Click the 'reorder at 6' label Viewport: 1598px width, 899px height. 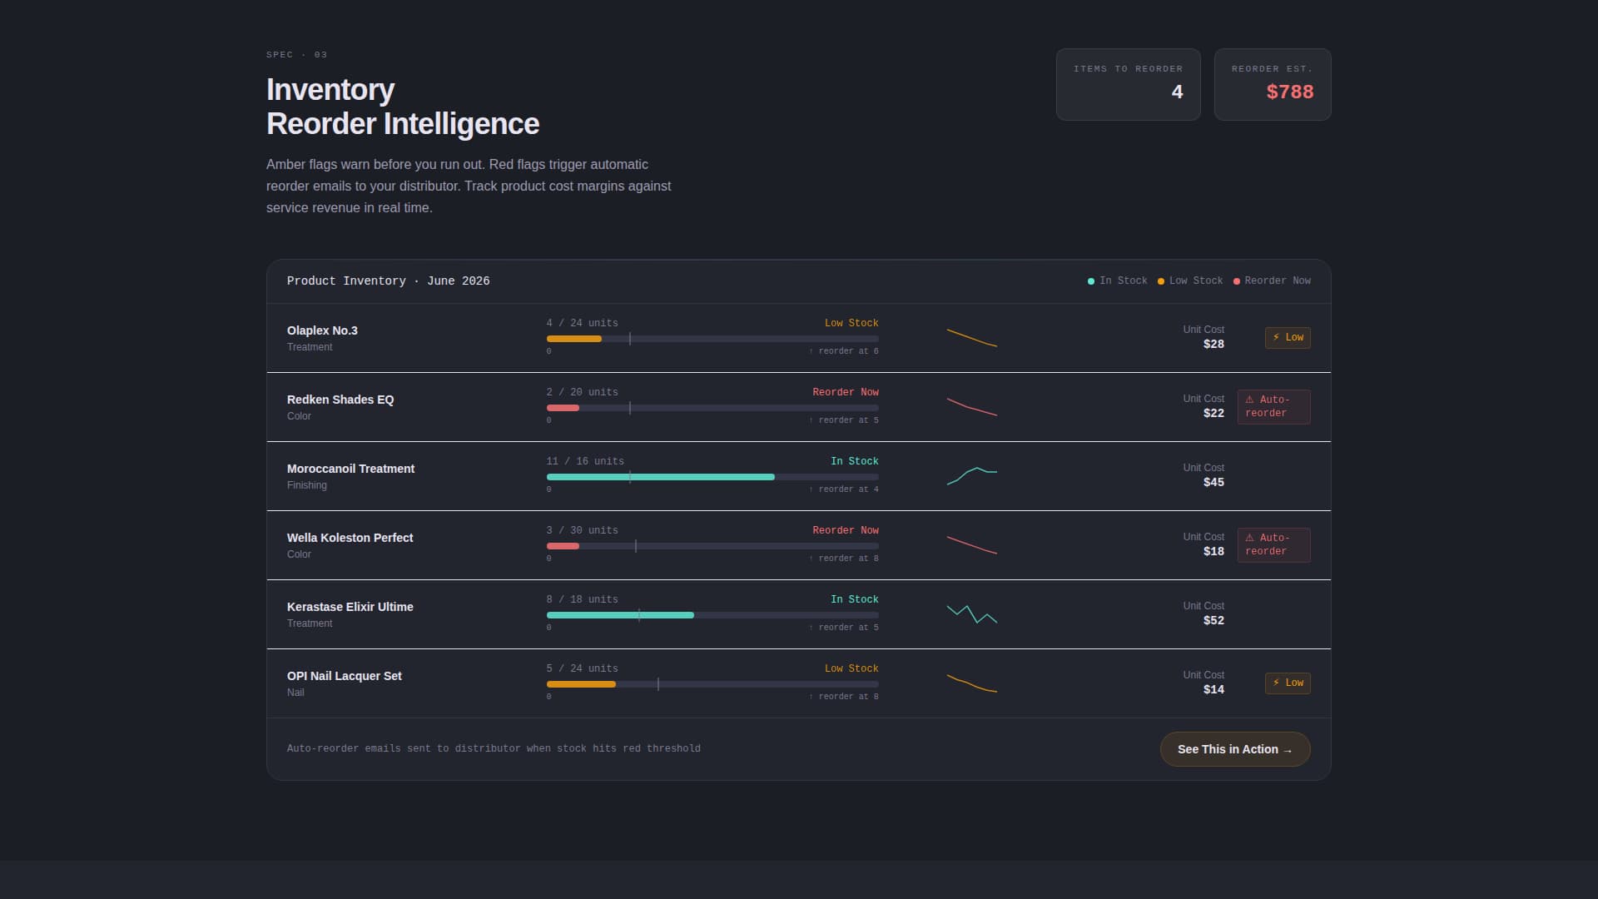tap(844, 351)
